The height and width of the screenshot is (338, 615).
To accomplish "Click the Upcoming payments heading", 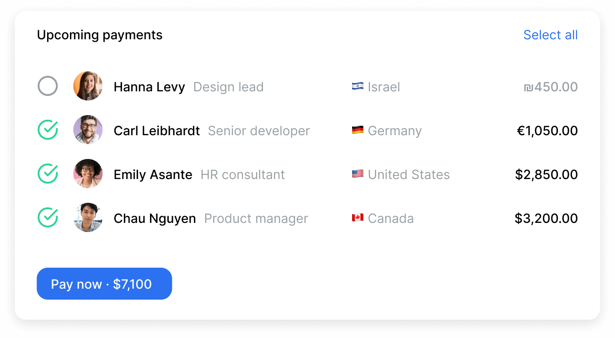I will [x=100, y=35].
